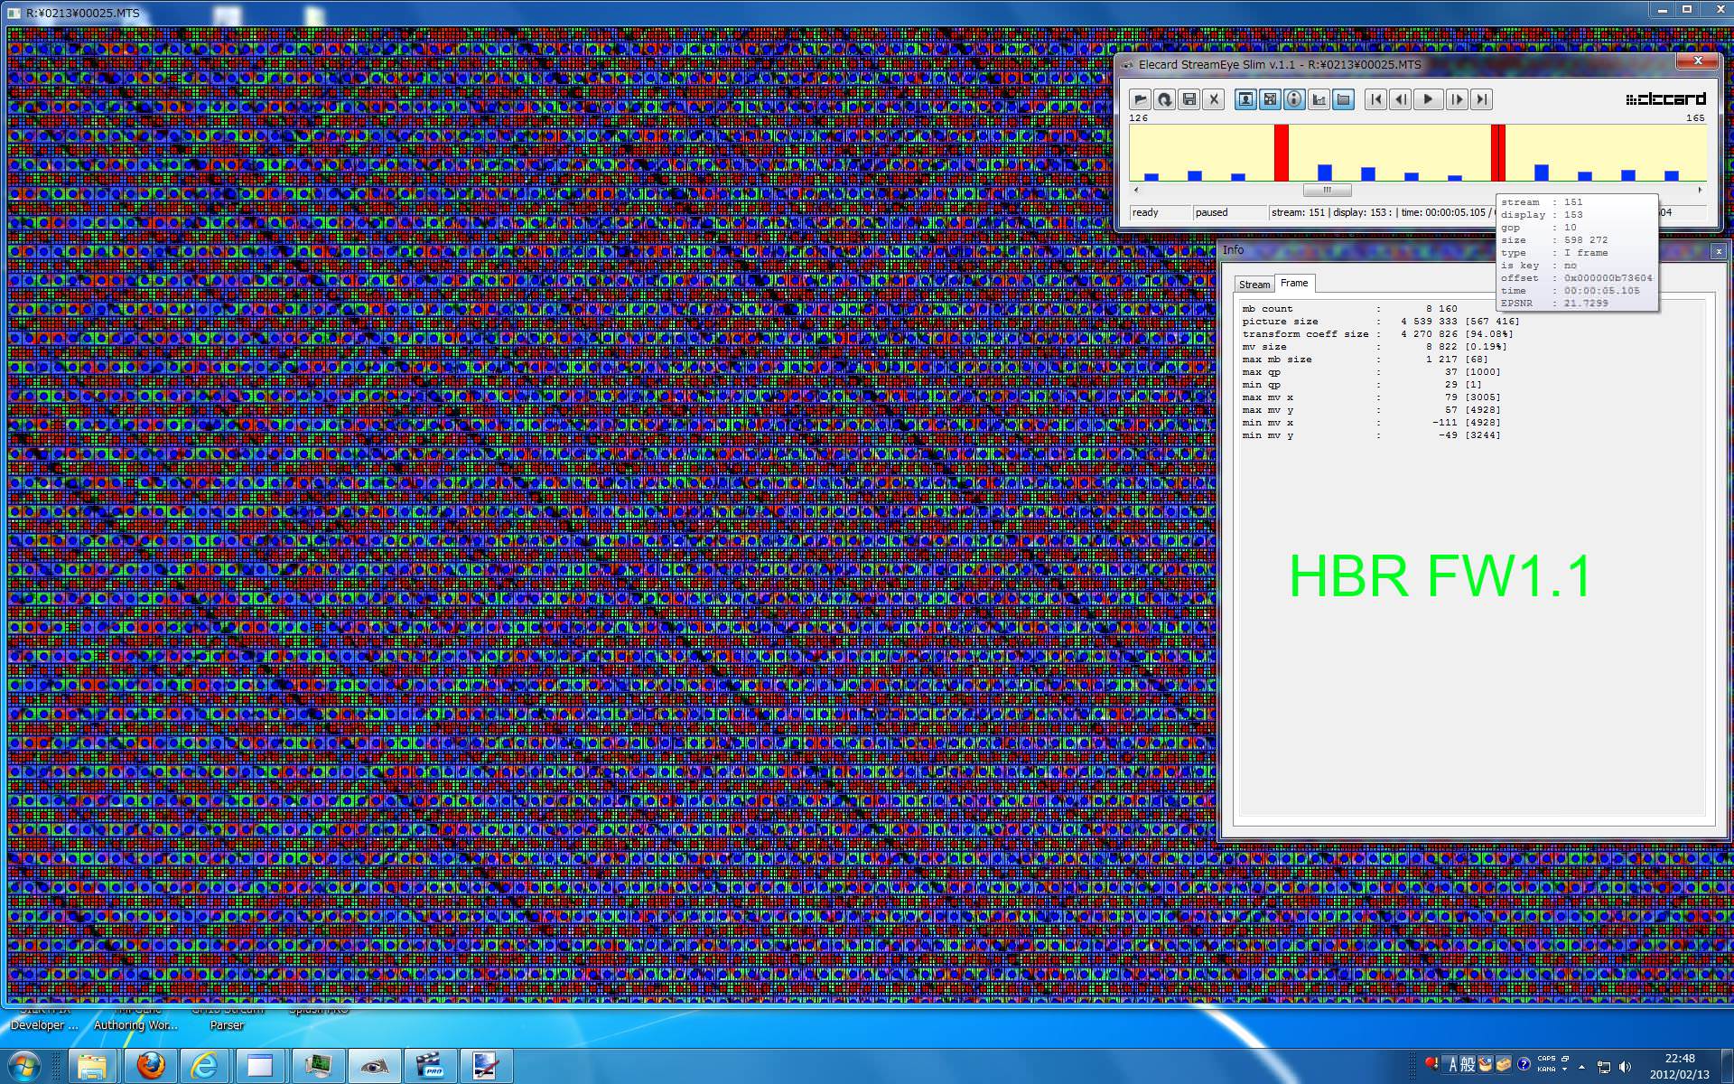Select the Frame tab in Info panel
The image size is (1734, 1084).
coord(1294,283)
